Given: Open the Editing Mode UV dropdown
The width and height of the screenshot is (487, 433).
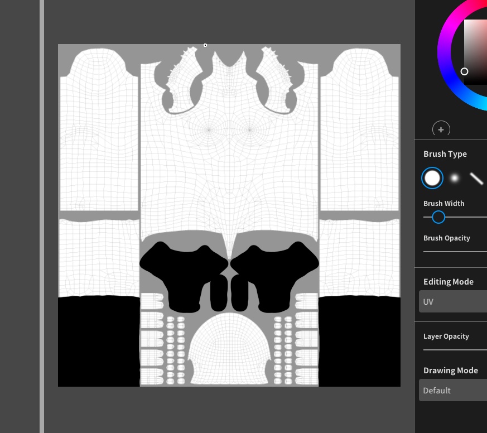Looking at the screenshot, I should (x=453, y=302).
